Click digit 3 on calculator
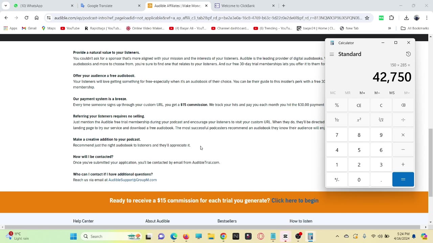The image size is (433, 243). [381, 165]
